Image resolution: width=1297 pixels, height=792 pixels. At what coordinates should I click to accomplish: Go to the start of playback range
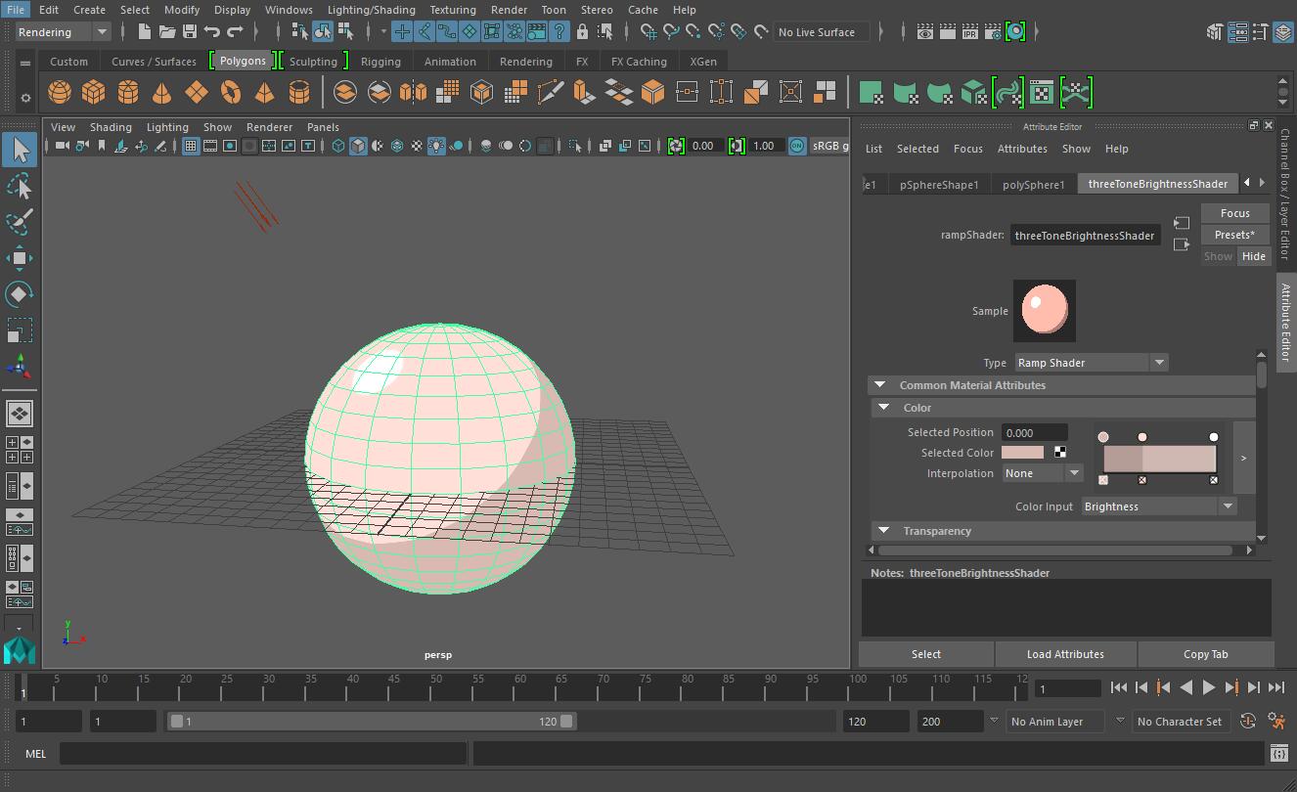pyautogui.click(x=1119, y=688)
